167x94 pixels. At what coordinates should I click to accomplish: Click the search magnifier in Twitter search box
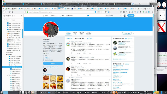tap(121, 16)
